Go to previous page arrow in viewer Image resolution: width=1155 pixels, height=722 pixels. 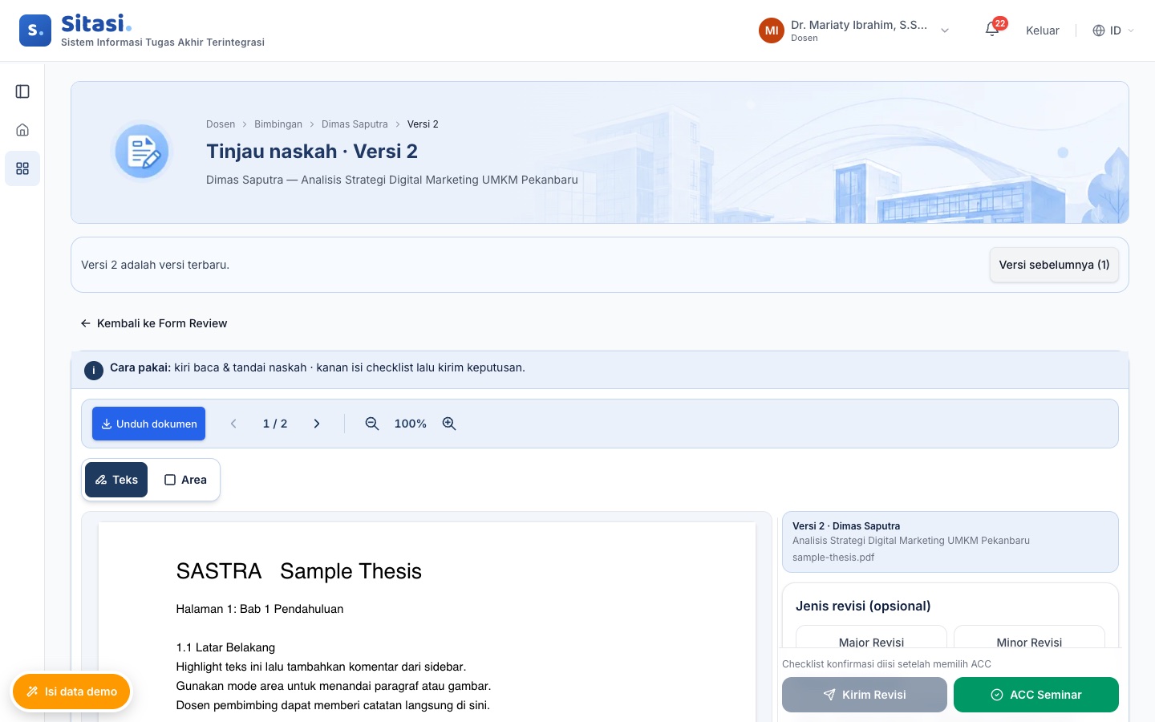pos(233,424)
